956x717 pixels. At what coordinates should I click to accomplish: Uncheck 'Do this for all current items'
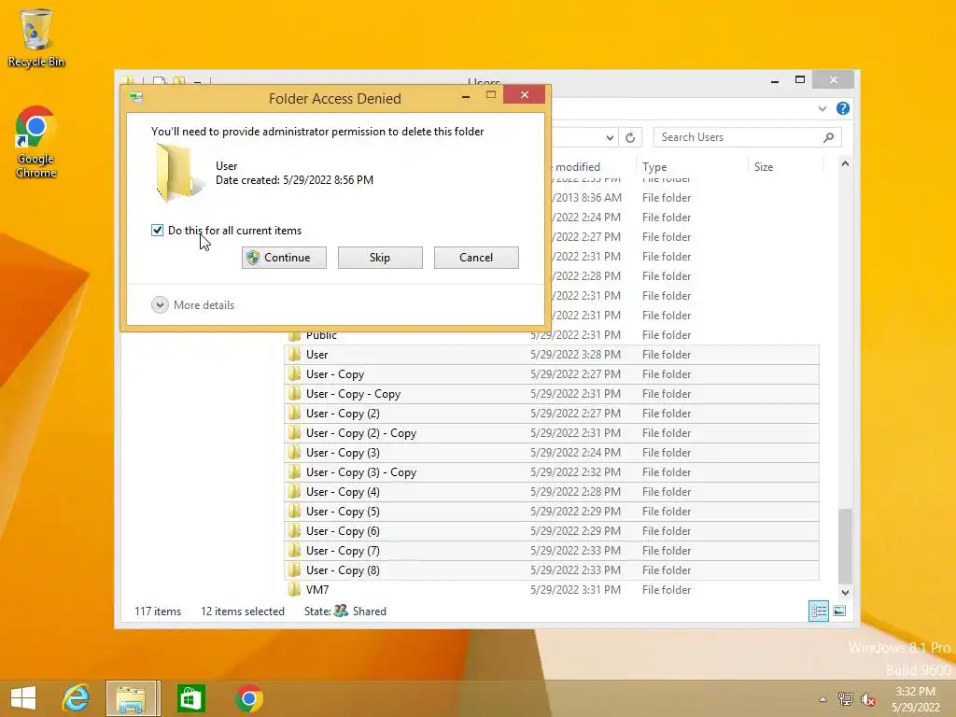[157, 230]
